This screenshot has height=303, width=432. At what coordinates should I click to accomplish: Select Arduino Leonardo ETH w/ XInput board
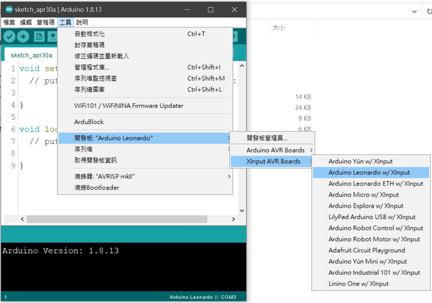(x=371, y=184)
